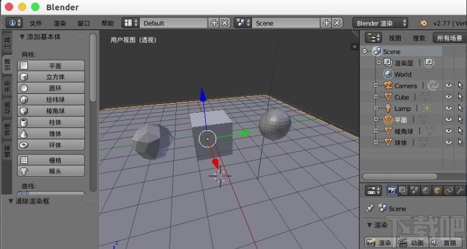Click the white manipulator circle on the cube
The width and height of the screenshot is (467, 249).
pos(207,139)
